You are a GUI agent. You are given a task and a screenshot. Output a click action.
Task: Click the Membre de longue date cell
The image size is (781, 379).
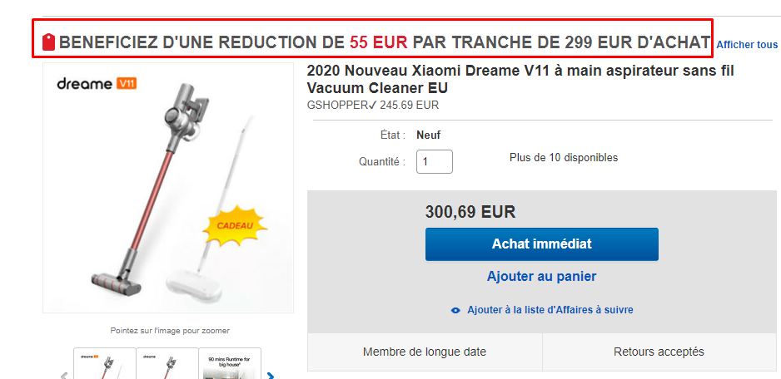tap(425, 352)
